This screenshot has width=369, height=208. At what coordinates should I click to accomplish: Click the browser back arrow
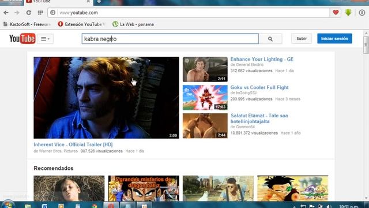click(x=6, y=13)
